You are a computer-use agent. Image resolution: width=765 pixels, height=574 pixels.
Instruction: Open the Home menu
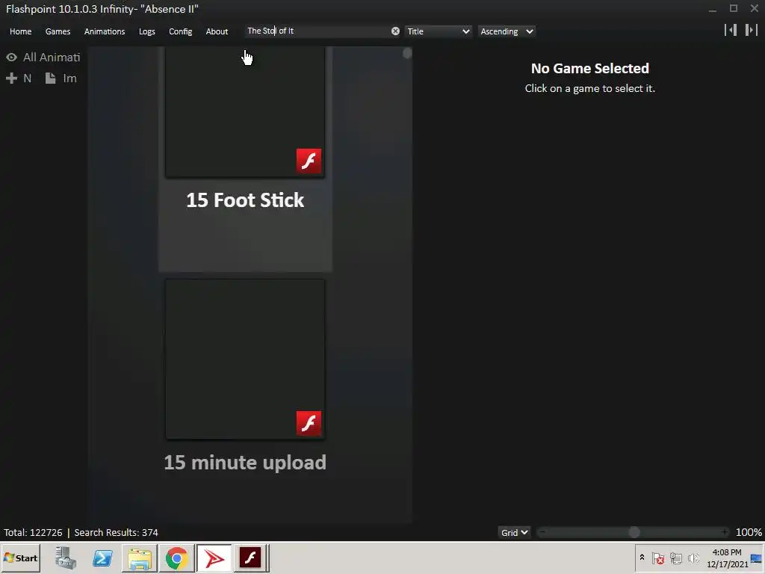[x=20, y=31]
